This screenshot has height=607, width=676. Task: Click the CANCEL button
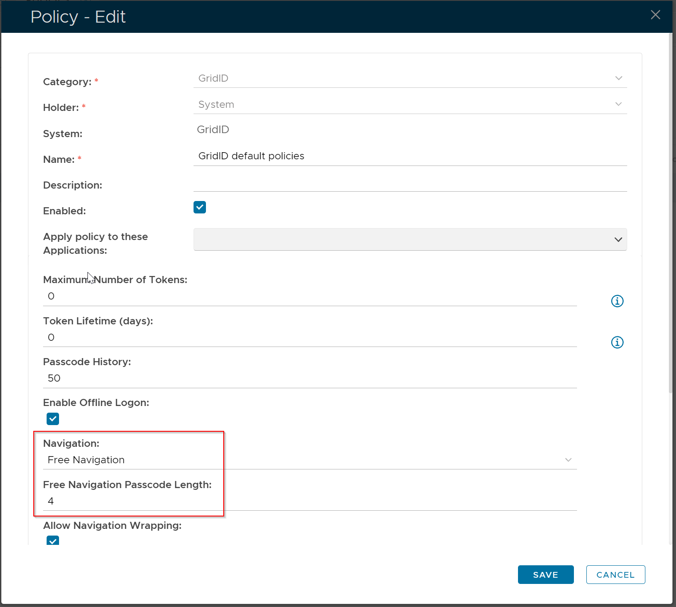(615, 575)
